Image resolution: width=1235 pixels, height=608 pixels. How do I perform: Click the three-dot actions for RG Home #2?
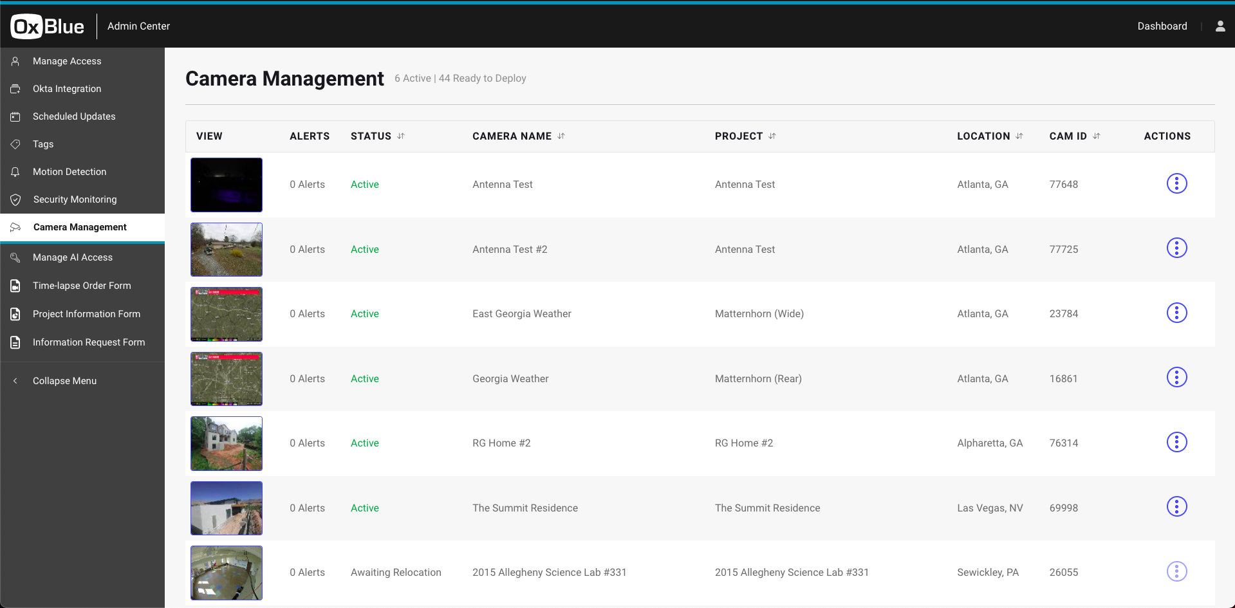point(1176,443)
